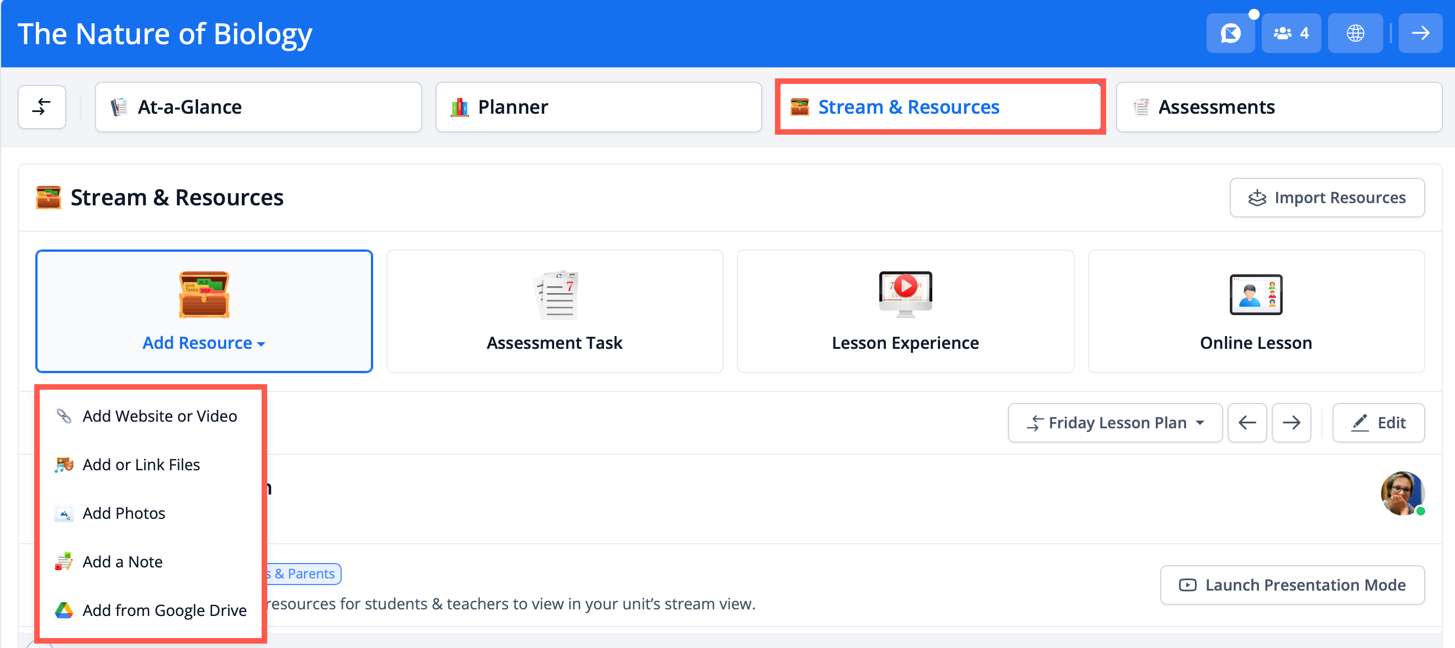The image size is (1455, 648).
Task: Select Add Photos from menu
Action: click(x=124, y=513)
